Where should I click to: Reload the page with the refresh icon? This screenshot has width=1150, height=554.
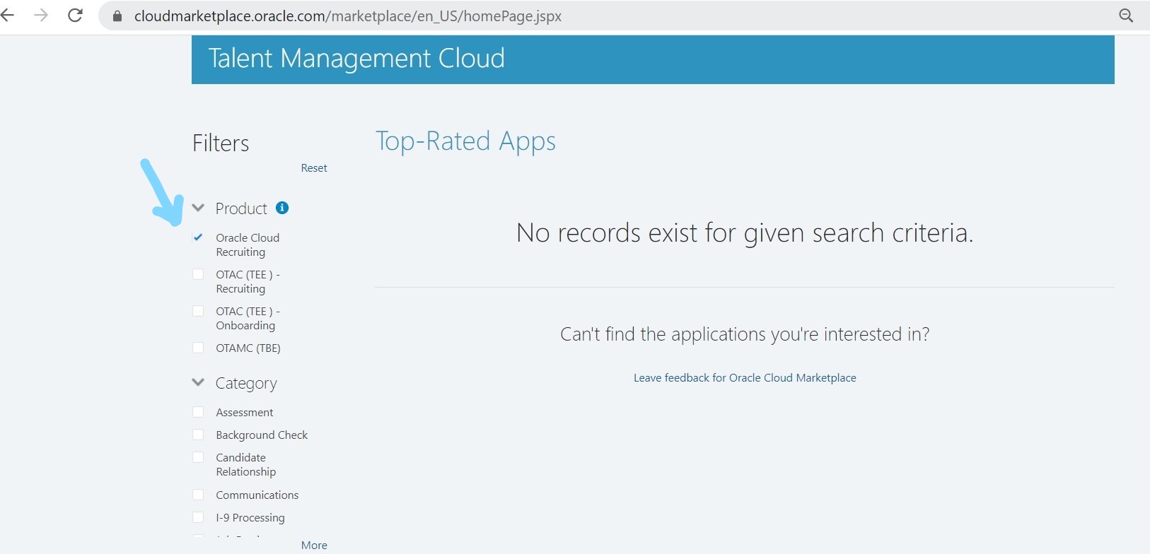[x=75, y=16]
